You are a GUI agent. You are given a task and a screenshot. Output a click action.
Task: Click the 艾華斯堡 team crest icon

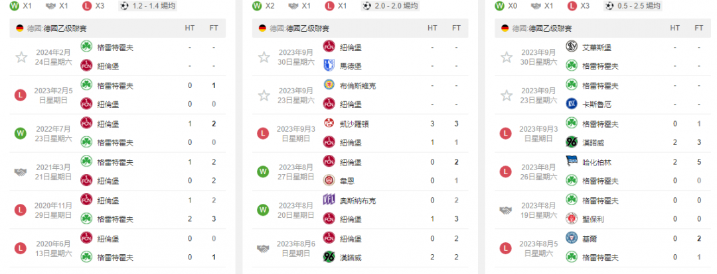click(572, 46)
